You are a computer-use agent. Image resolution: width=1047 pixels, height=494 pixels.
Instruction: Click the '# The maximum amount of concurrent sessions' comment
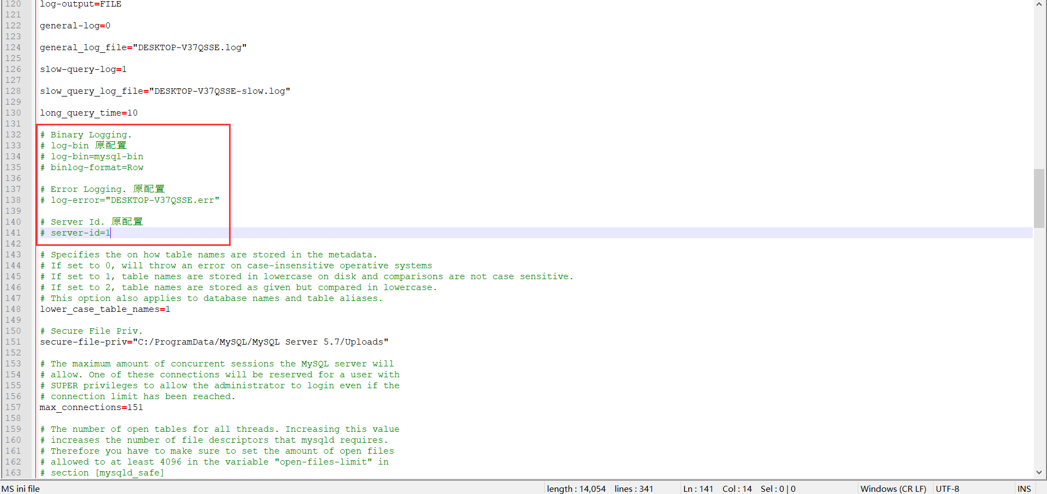pos(217,364)
